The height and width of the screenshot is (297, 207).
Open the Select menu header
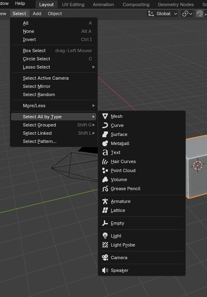click(19, 14)
